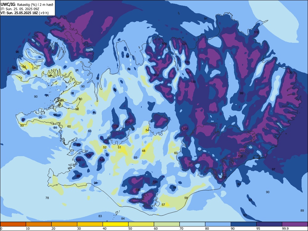Click the 'UWC/IG: Rakastig (%) í 2 m hæð' title

(27, 5)
